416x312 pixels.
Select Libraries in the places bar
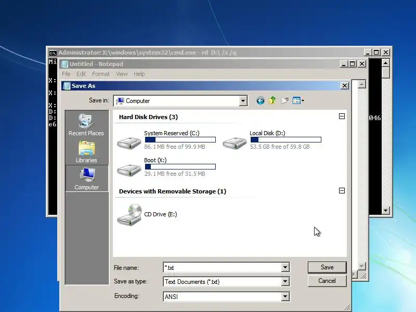tap(86, 152)
